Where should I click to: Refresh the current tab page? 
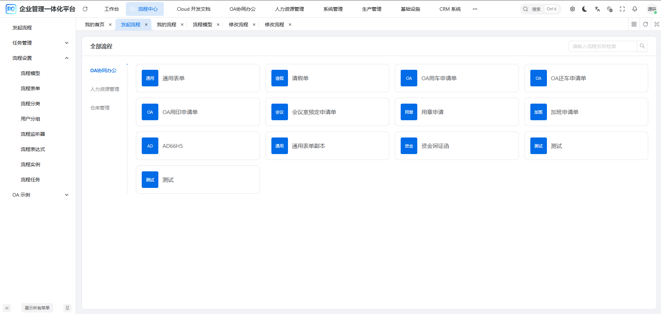point(645,24)
